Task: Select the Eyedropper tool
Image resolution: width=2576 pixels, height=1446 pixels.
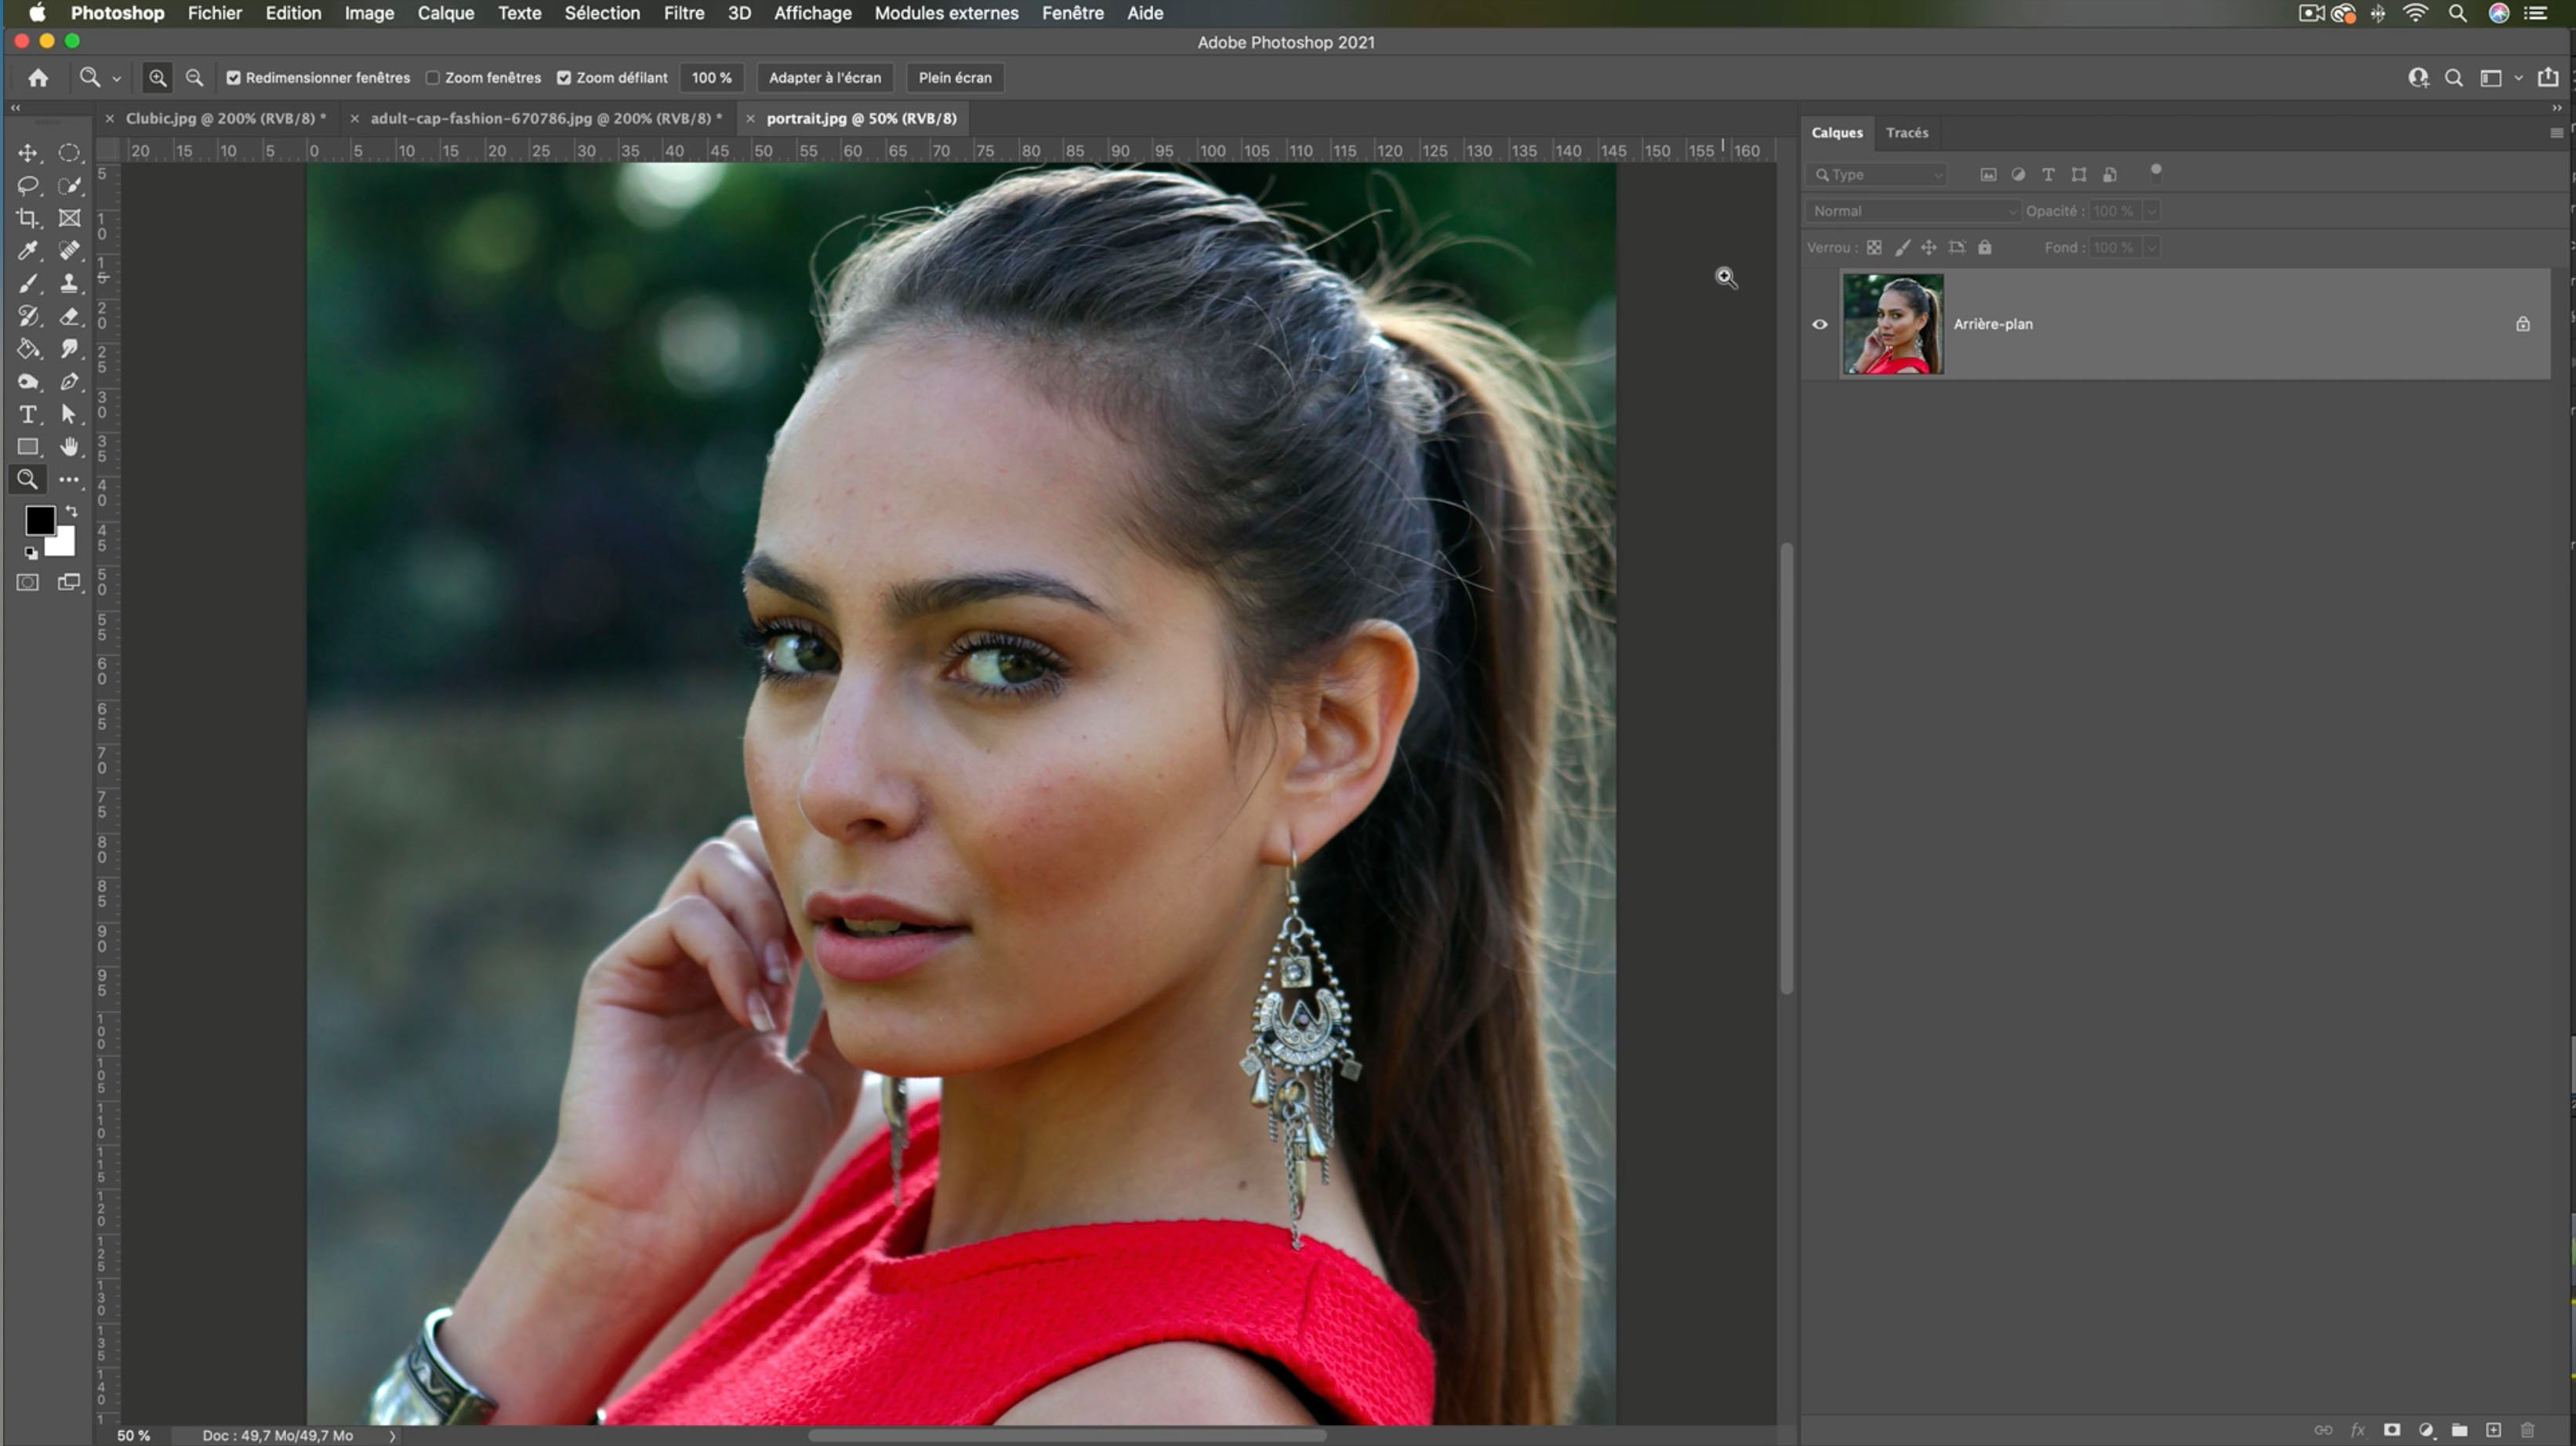Action: tap(28, 251)
